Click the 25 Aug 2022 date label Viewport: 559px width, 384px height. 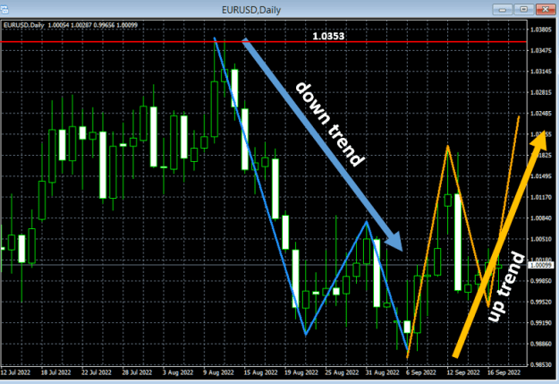(x=342, y=373)
